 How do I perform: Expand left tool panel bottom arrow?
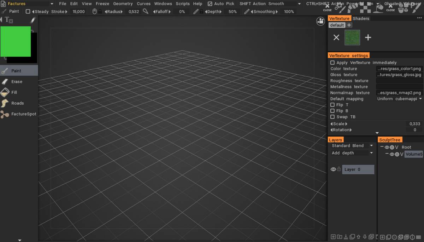[x=19, y=240]
